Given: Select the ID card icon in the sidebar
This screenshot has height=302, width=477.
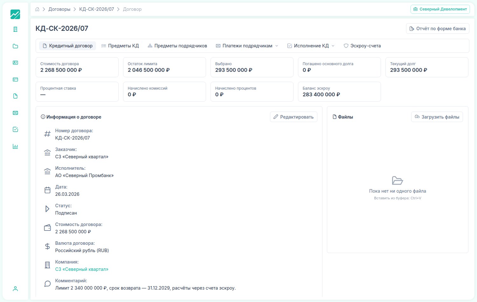Looking at the screenshot, I should pos(15,63).
